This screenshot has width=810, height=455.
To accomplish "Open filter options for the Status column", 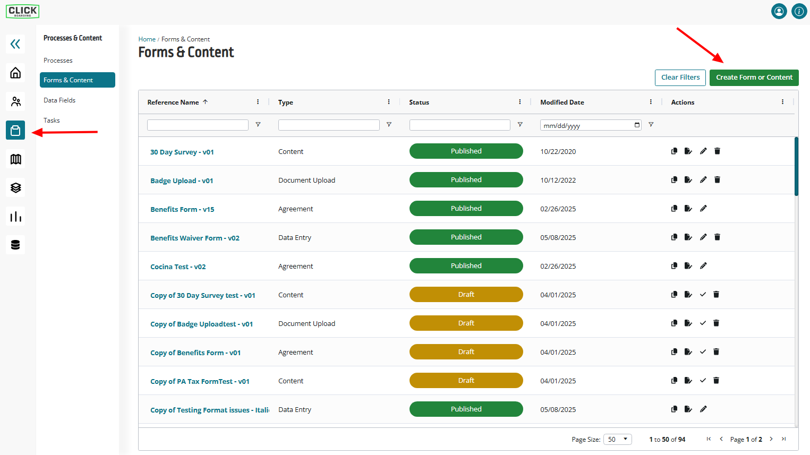I will (520, 125).
